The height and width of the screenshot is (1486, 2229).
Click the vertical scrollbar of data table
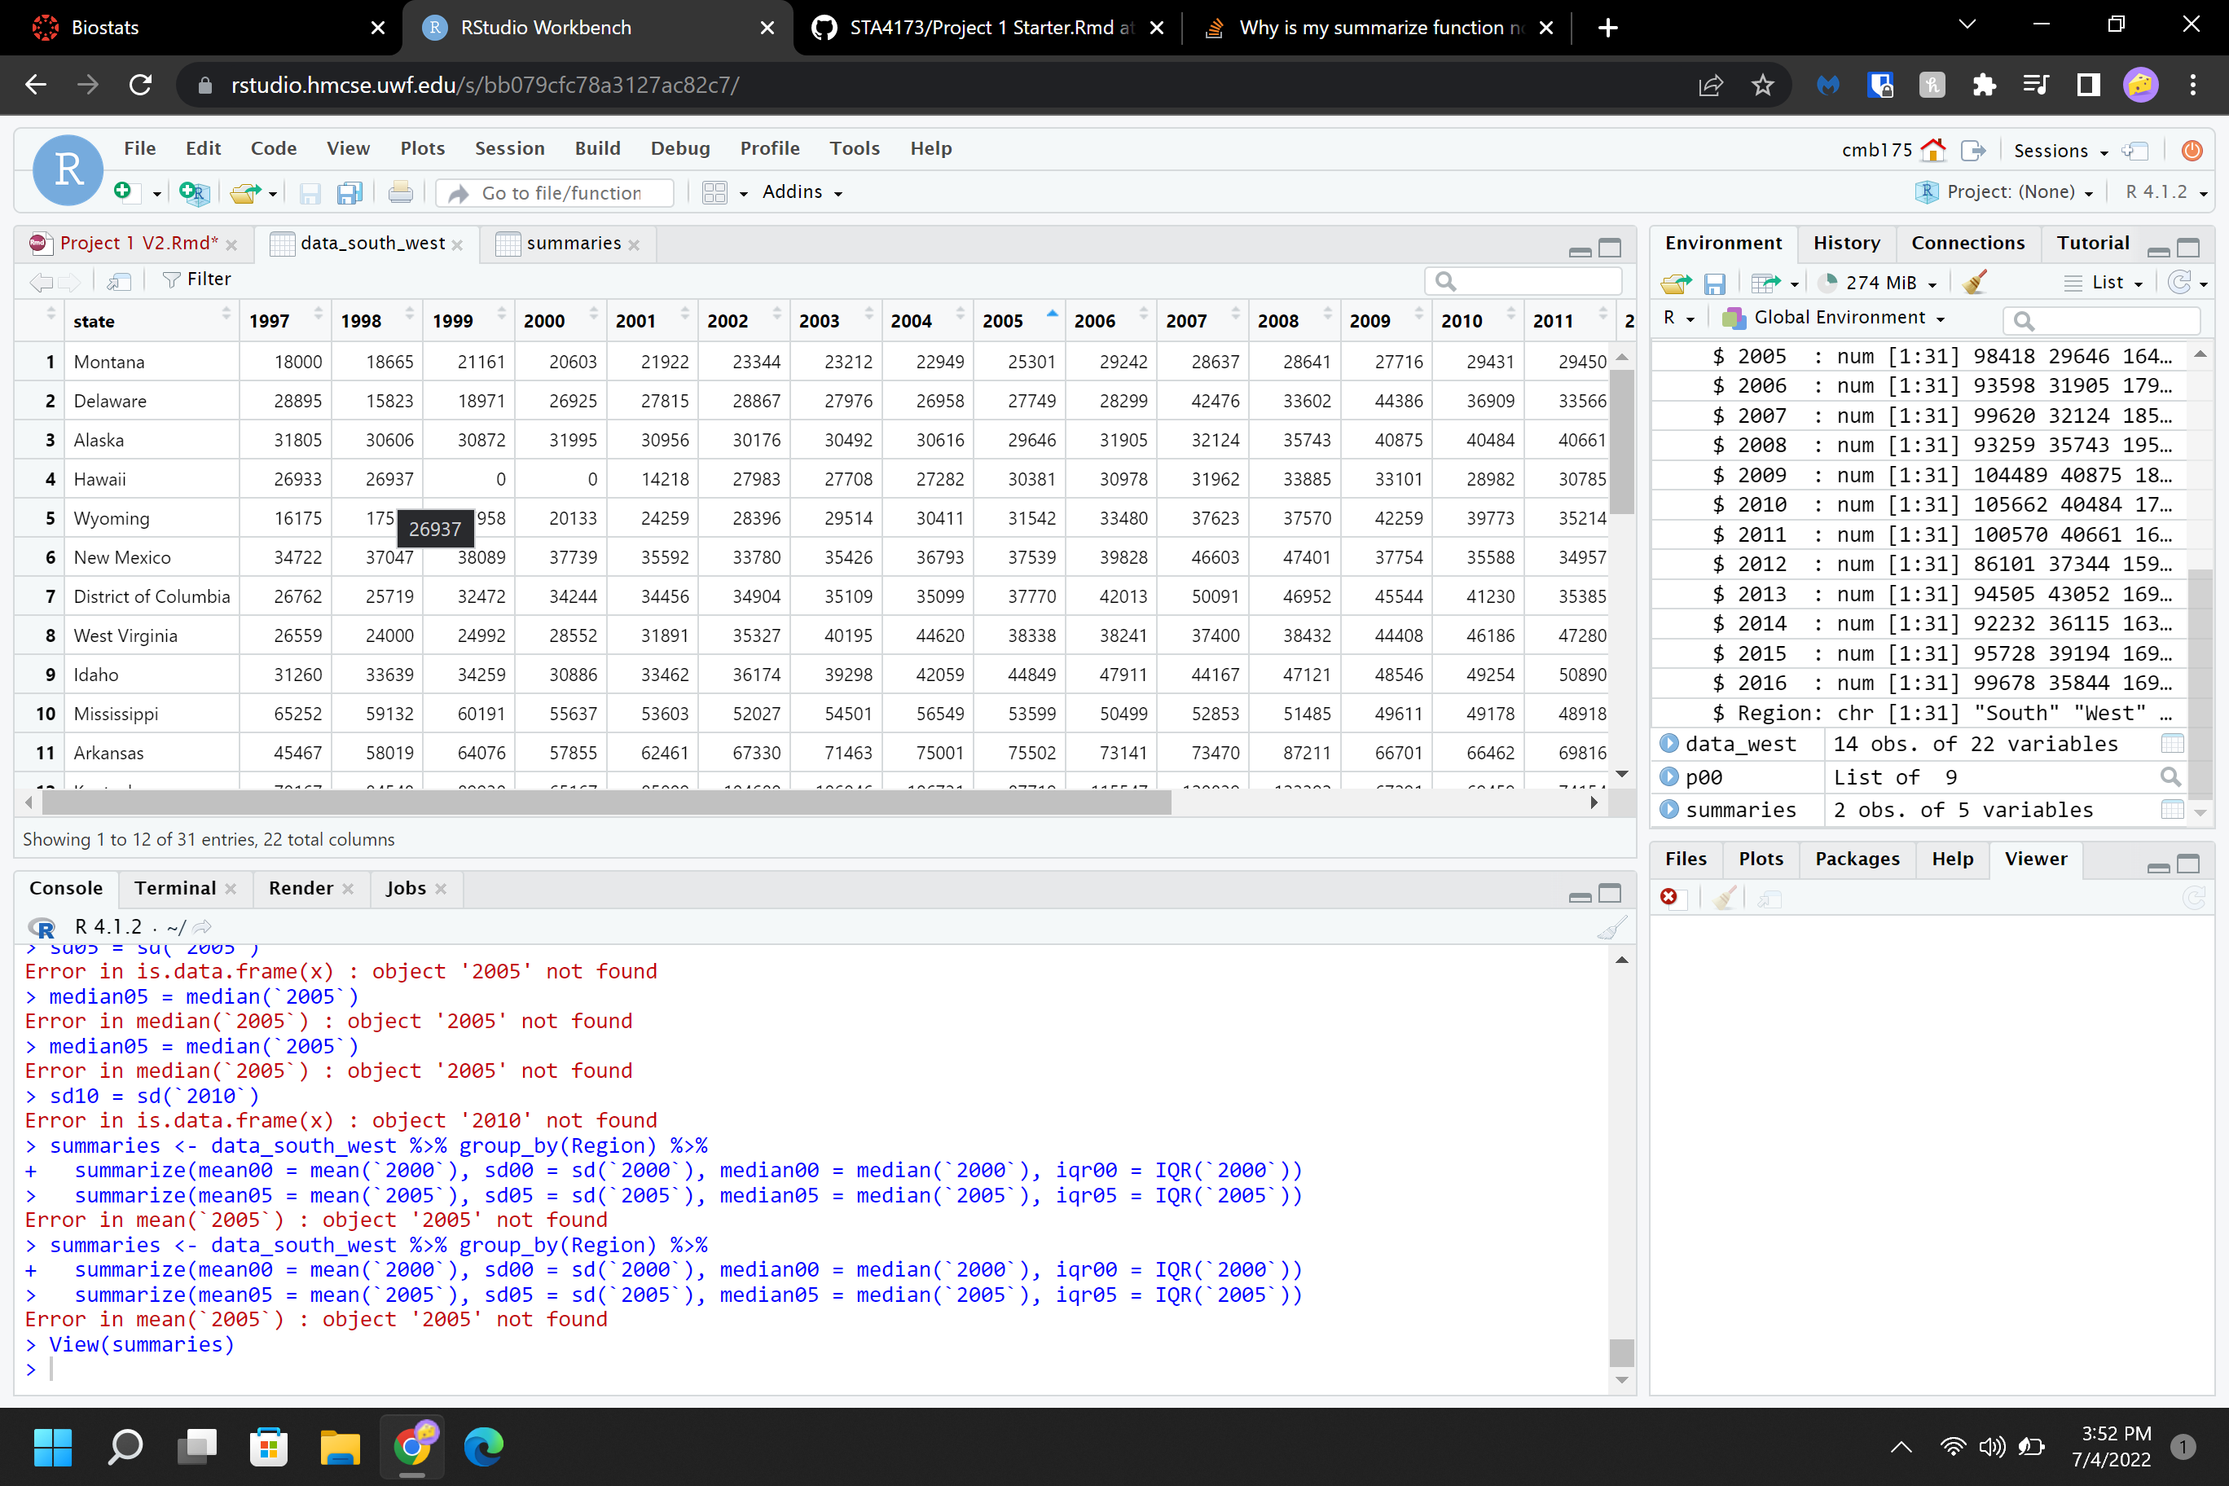pyautogui.click(x=1621, y=443)
